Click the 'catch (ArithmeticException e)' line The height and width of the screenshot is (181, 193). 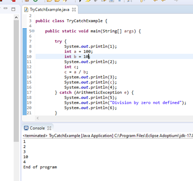coord(94,93)
